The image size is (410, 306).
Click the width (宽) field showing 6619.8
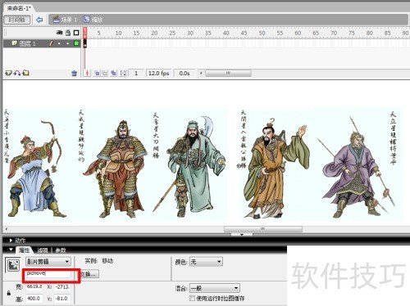point(34,286)
